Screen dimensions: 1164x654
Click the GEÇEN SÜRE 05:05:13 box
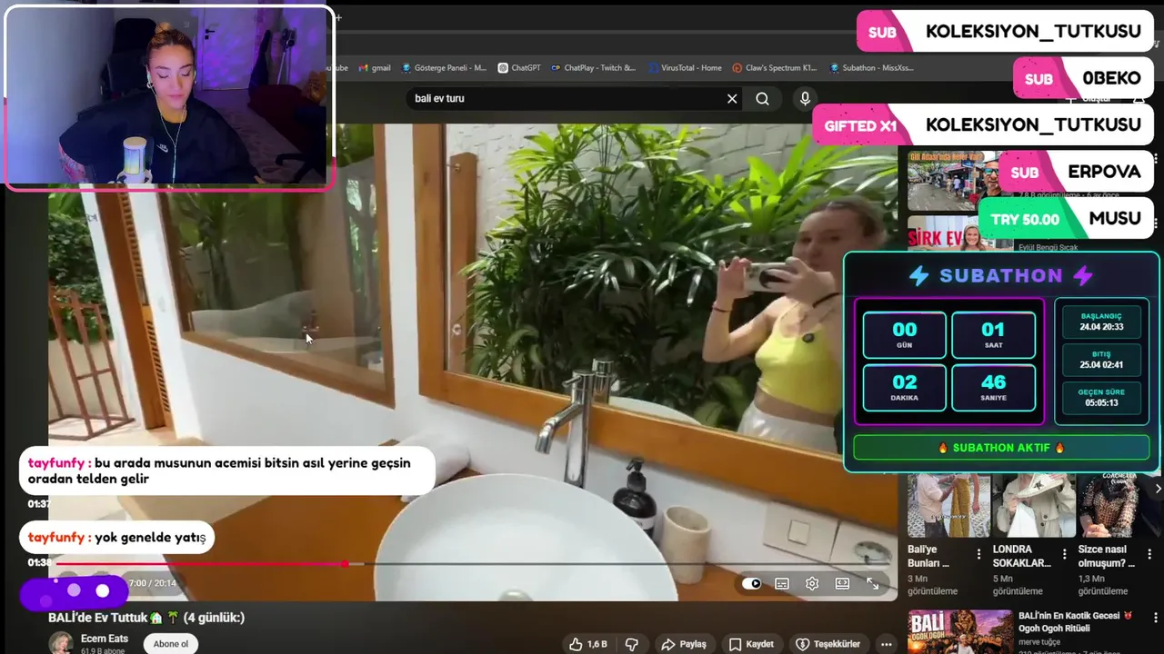click(x=1101, y=398)
